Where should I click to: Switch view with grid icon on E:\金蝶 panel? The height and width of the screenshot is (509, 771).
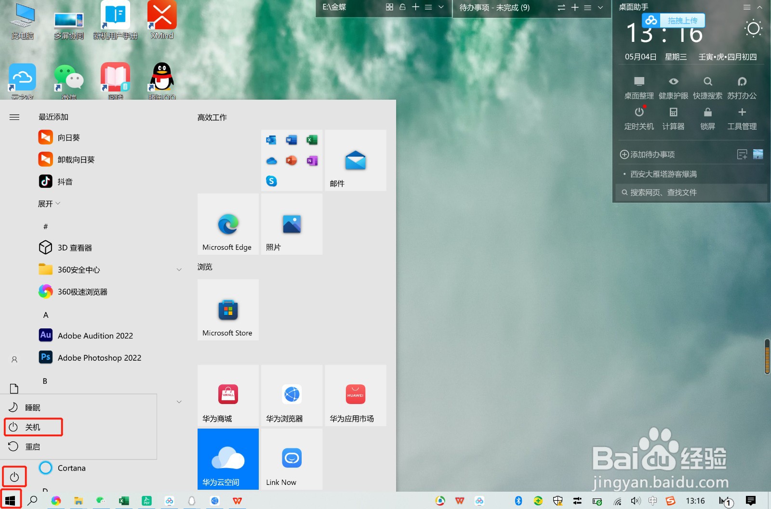pyautogui.click(x=389, y=7)
